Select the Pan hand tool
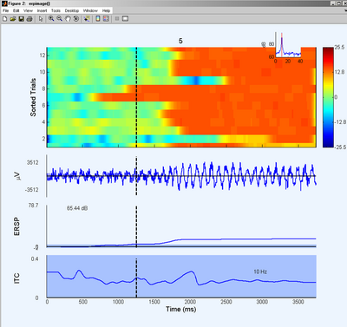 pos(68,19)
